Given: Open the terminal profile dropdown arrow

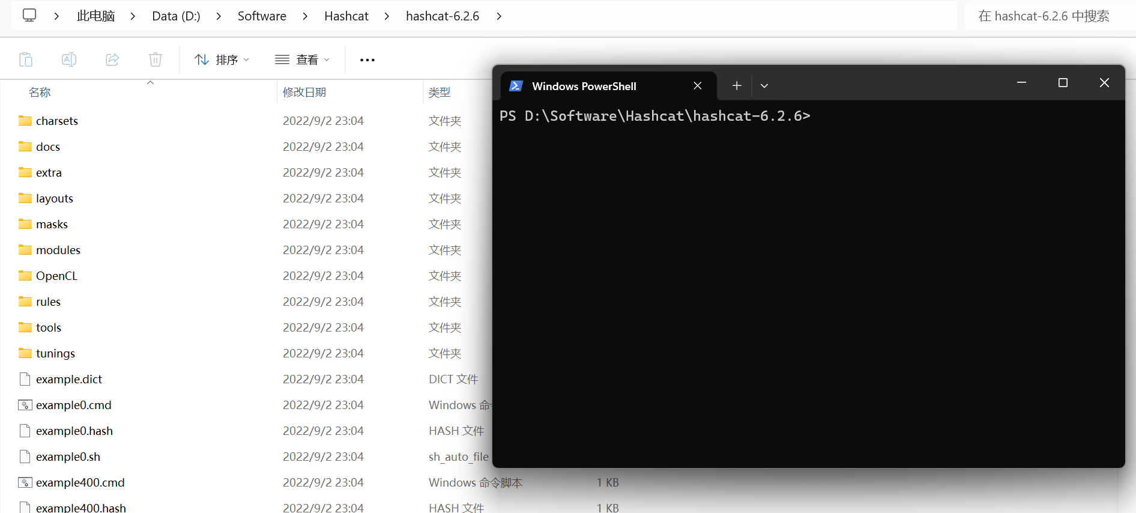Looking at the screenshot, I should pos(764,86).
